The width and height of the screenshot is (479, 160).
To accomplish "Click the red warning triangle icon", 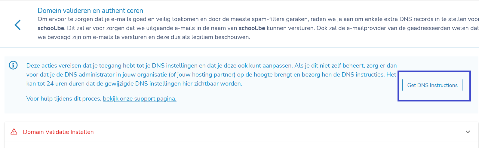I will click(x=14, y=132).
